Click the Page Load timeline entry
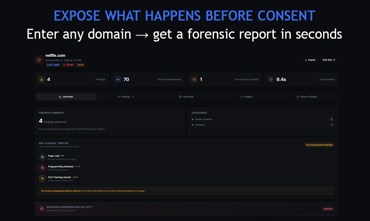This screenshot has width=370, height=221. [58, 157]
